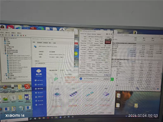This screenshot has height=122, width=163.
Task: Click the scan for hardware changes monitor icon
Action: point(18,36)
